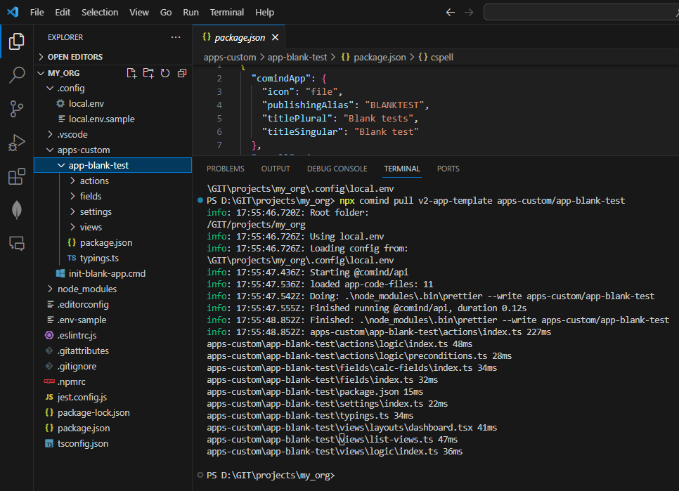Open the Go menu
The height and width of the screenshot is (491, 679).
tap(166, 12)
